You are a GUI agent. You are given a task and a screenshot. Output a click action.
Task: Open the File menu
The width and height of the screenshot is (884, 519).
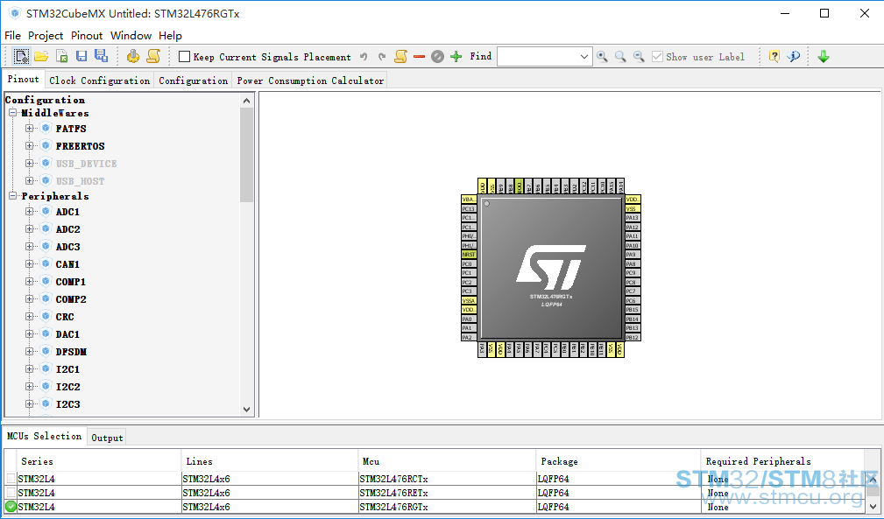(x=12, y=36)
